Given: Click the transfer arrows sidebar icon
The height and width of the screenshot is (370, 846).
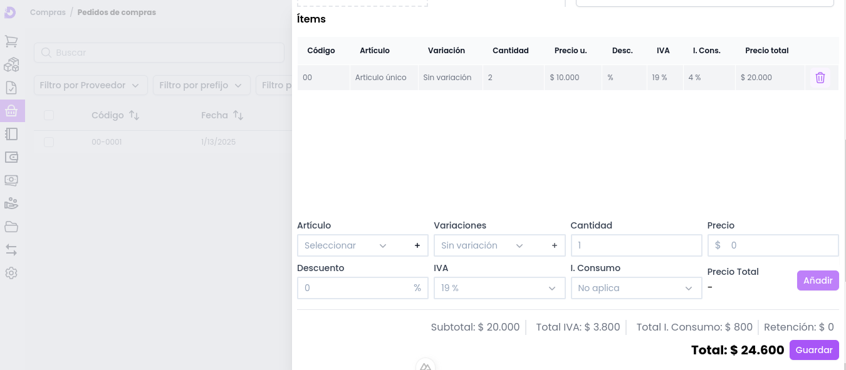Looking at the screenshot, I should [11, 250].
